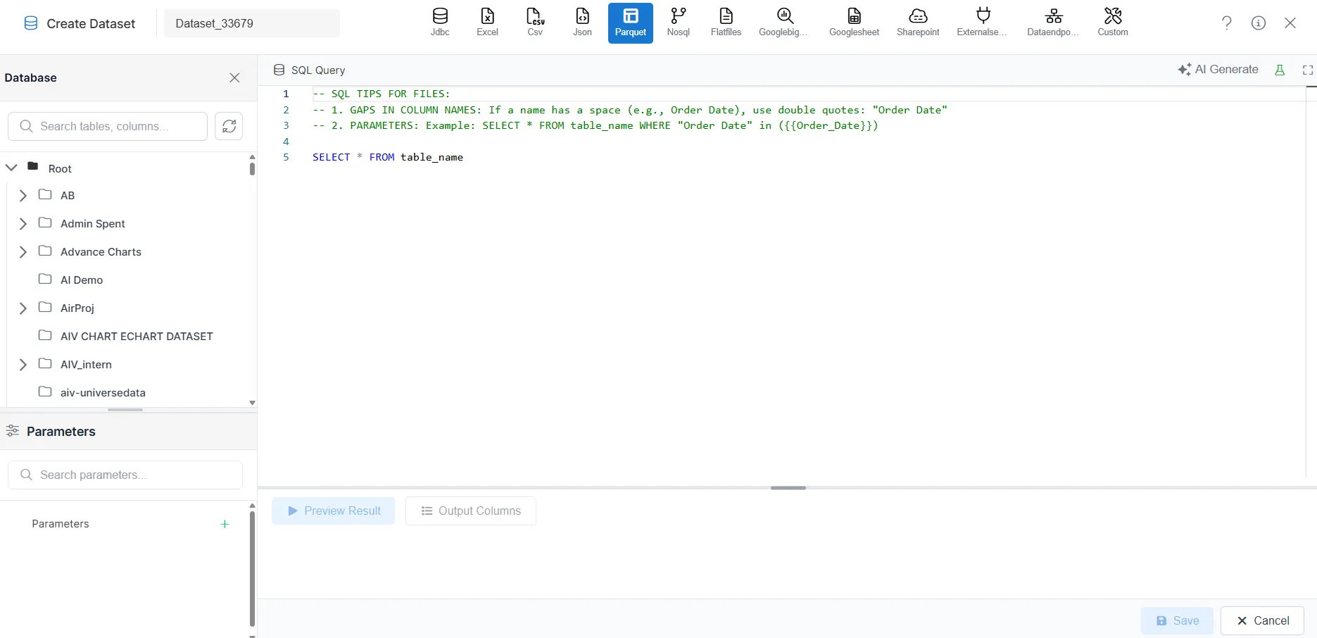Toggle fullscreen for the SQL editor
The width and height of the screenshot is (1317, 638).
[x=1307, y=70]
